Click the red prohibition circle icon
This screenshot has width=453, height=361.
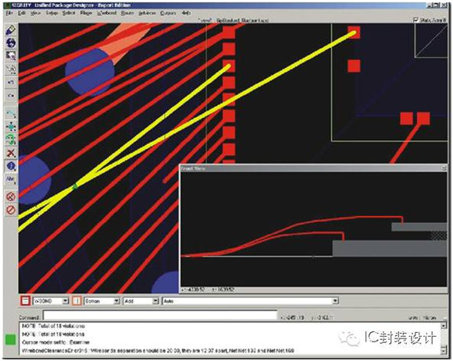pyautogui.click(x=11, y=210)
